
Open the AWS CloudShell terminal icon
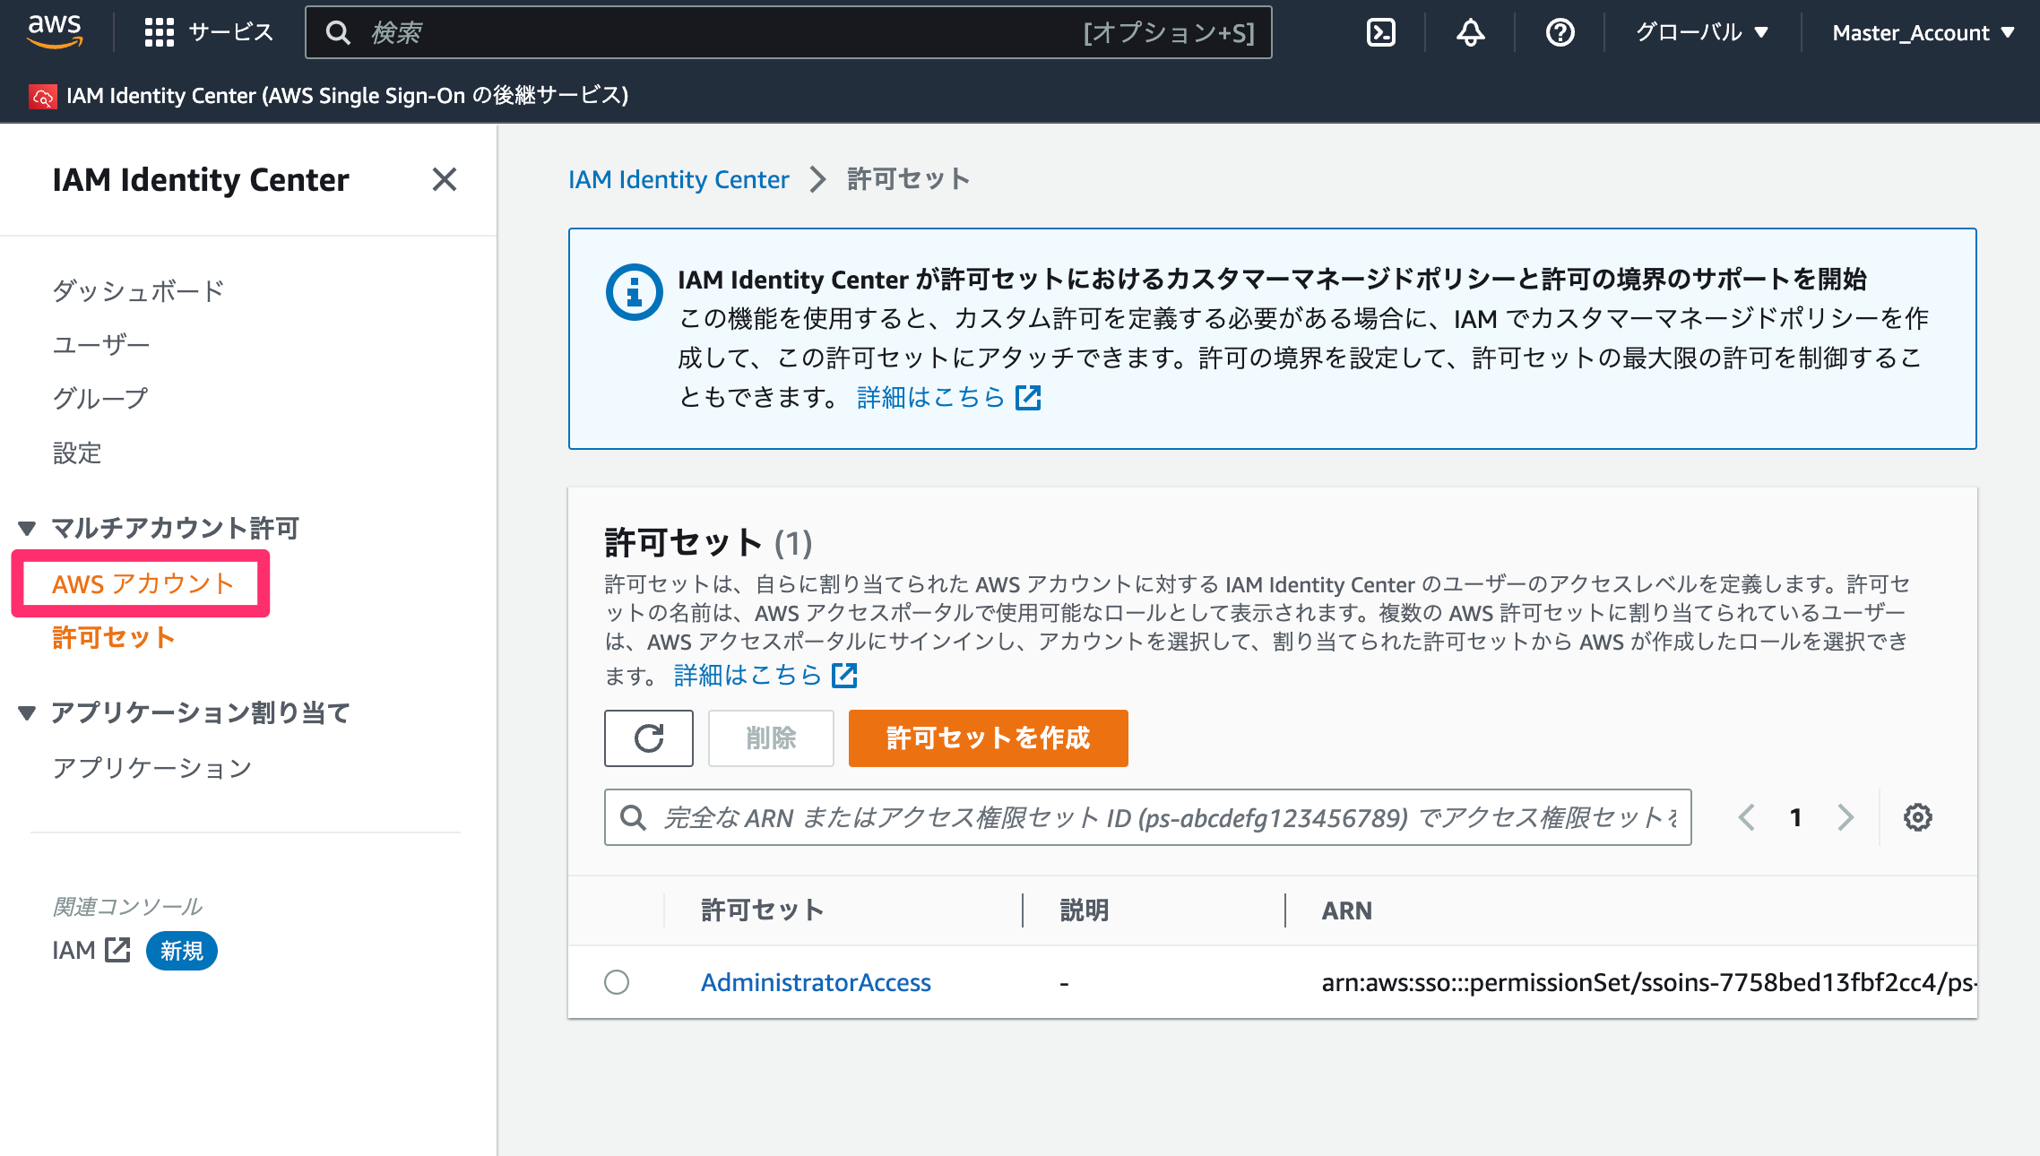click(x=1380, y=33)
